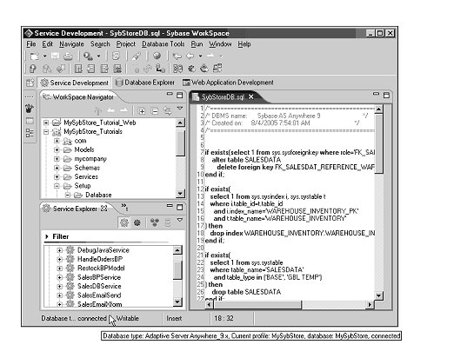Close the SybStoreDB.sql editor tab
This screenshot has width=474, height=358.
tap(250, 97)
